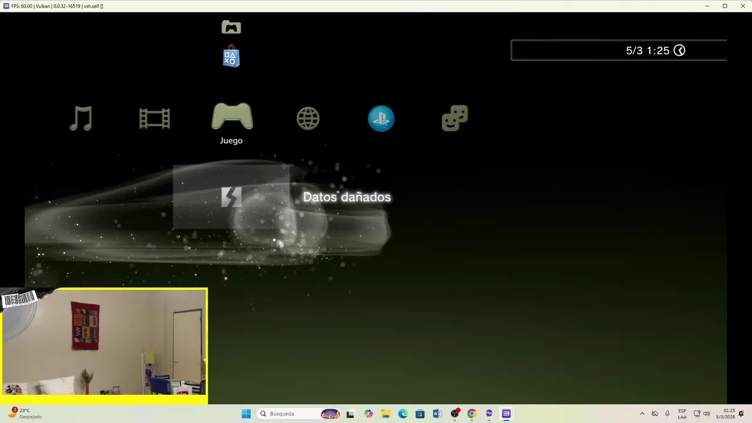The image size is (752, 423).
Task: Select the game folder icon above the Store
Action: click(231, 27)
